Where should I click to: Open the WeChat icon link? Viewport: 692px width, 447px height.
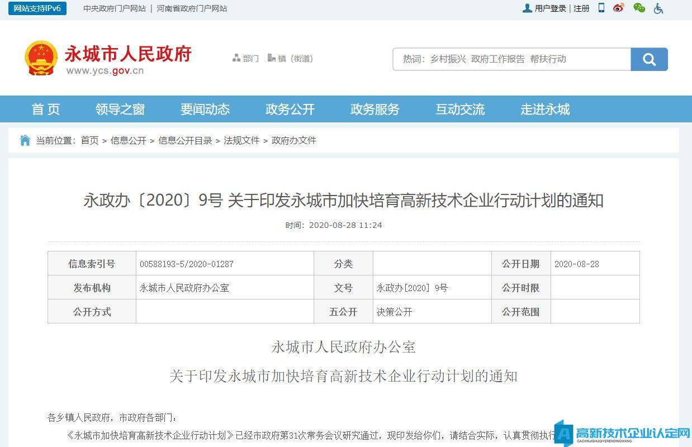(x=639, y=8)
